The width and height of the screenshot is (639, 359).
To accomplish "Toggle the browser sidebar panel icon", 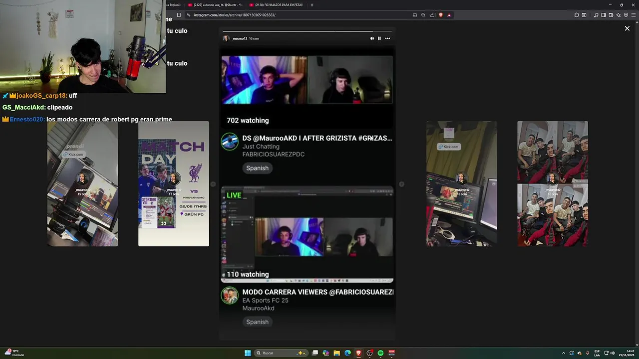I will click(x=604, y=15).
